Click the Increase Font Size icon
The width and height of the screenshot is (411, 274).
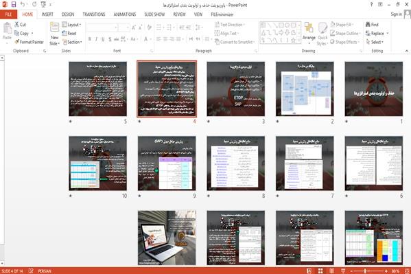click(134, 27)
